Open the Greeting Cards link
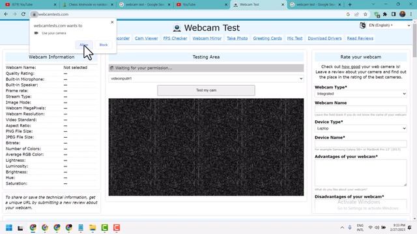This screenshot has width=417, height=234. pyautogui.click(x=267, y=38)
